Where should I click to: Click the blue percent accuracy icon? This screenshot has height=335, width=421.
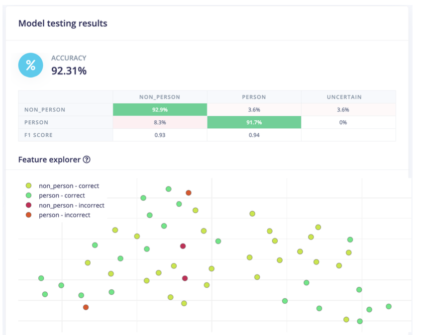pos(31,65)
